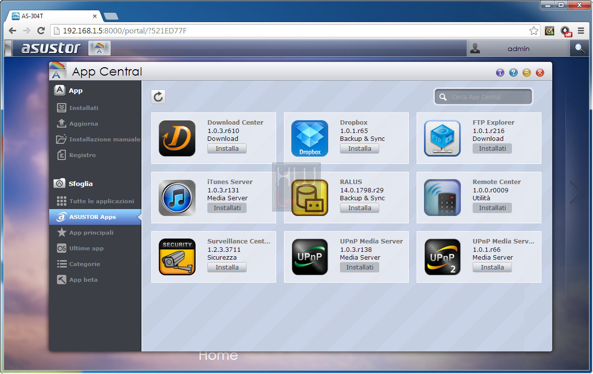Image resolution: width=593 pixels, height=374 pixels.
Task: Click the ASUSTOR logo
Action: (x=51, y=48)
